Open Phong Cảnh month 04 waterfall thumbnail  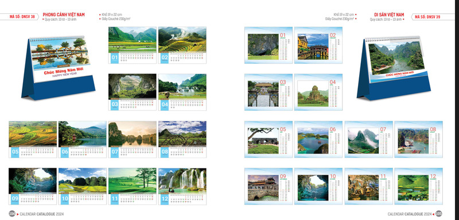(x=182, y=92)
